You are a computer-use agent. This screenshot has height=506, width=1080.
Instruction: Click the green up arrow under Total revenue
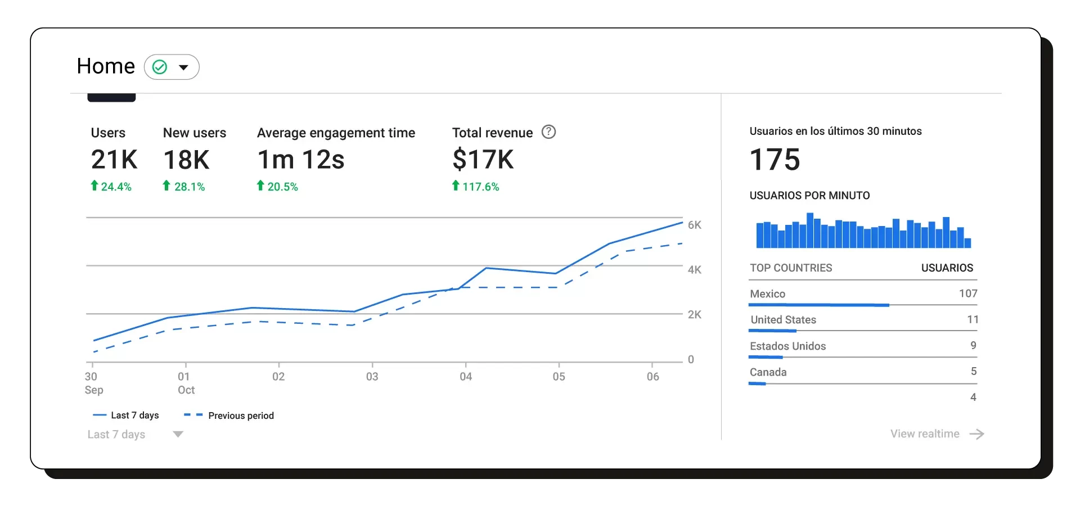coord(456,186)
